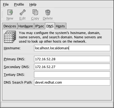Focus the Primary DNS input field
This screenshot has height=108, width=114.
72,59
